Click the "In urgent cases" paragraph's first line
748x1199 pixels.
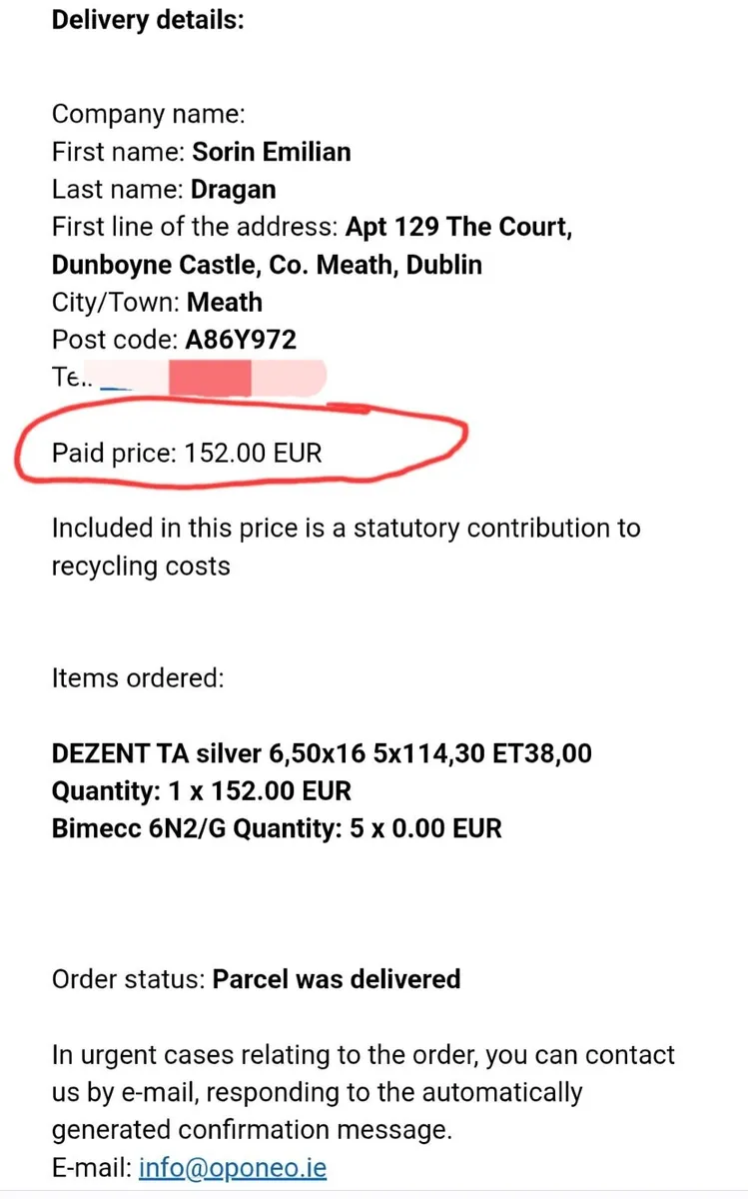(364, 1054)
